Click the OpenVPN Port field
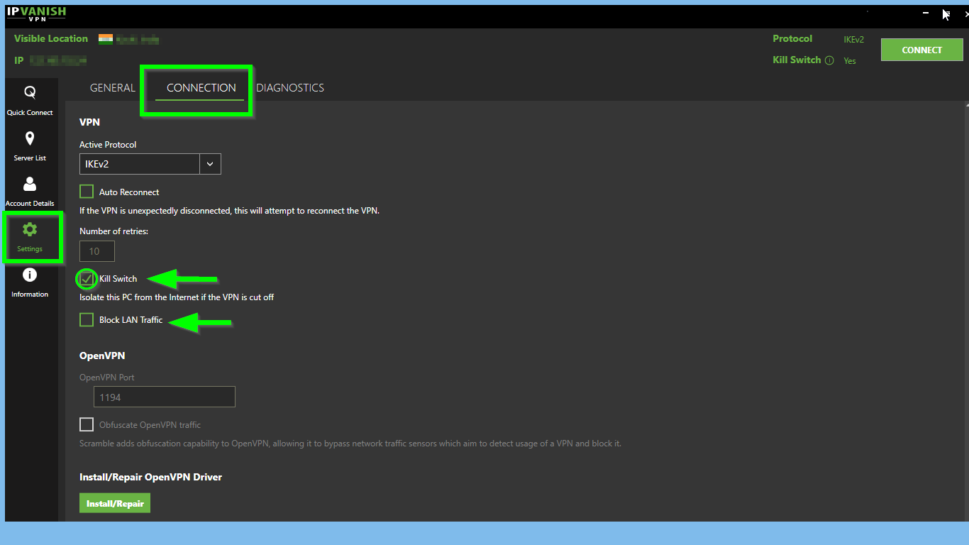The image size is (969, 545). [164, 397]
